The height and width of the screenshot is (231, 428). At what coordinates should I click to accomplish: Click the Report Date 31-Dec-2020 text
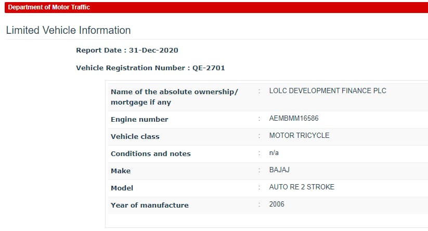pos(127,50)
